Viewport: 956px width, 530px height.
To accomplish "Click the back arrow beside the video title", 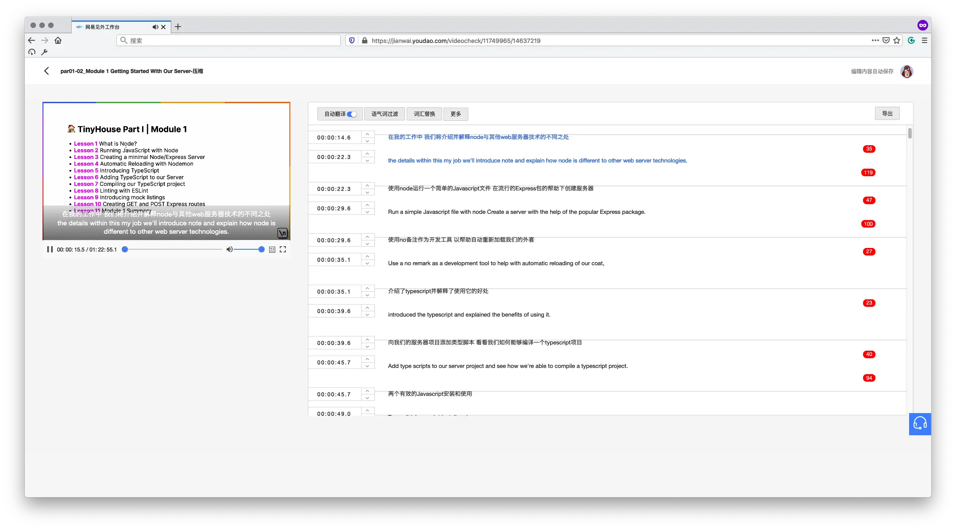I will [46, 71].
